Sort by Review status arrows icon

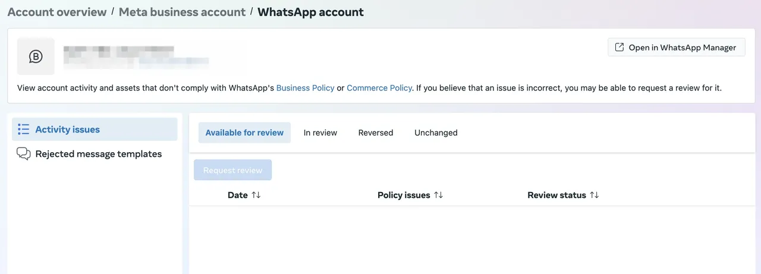coord(594,195)
